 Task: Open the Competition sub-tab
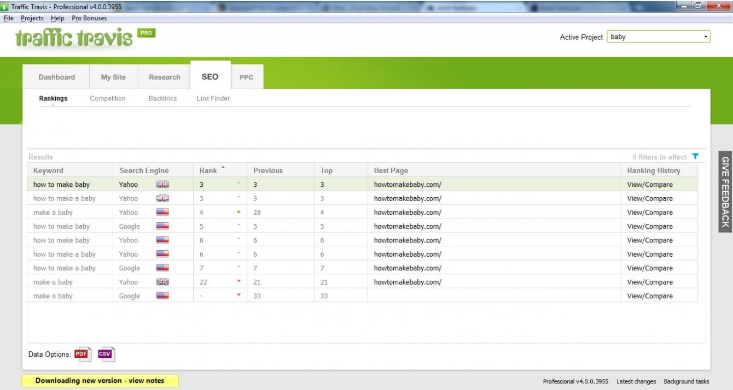click(108, 98)
